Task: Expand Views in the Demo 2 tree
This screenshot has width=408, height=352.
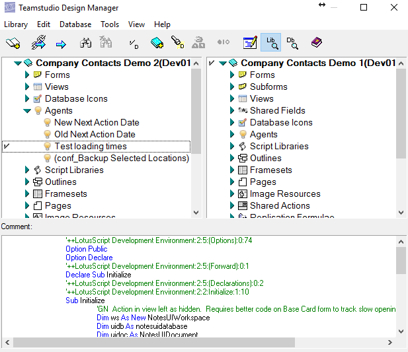Action: [x=27, y=87]
